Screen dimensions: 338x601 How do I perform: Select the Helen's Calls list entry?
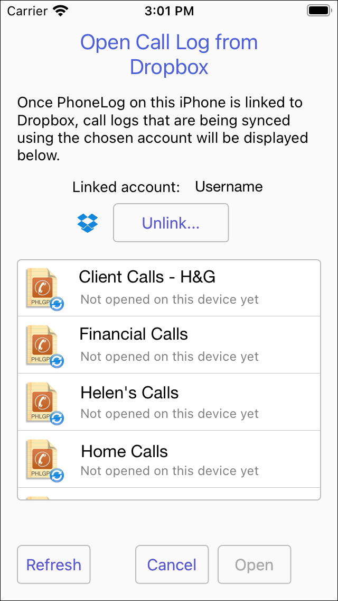169,402
